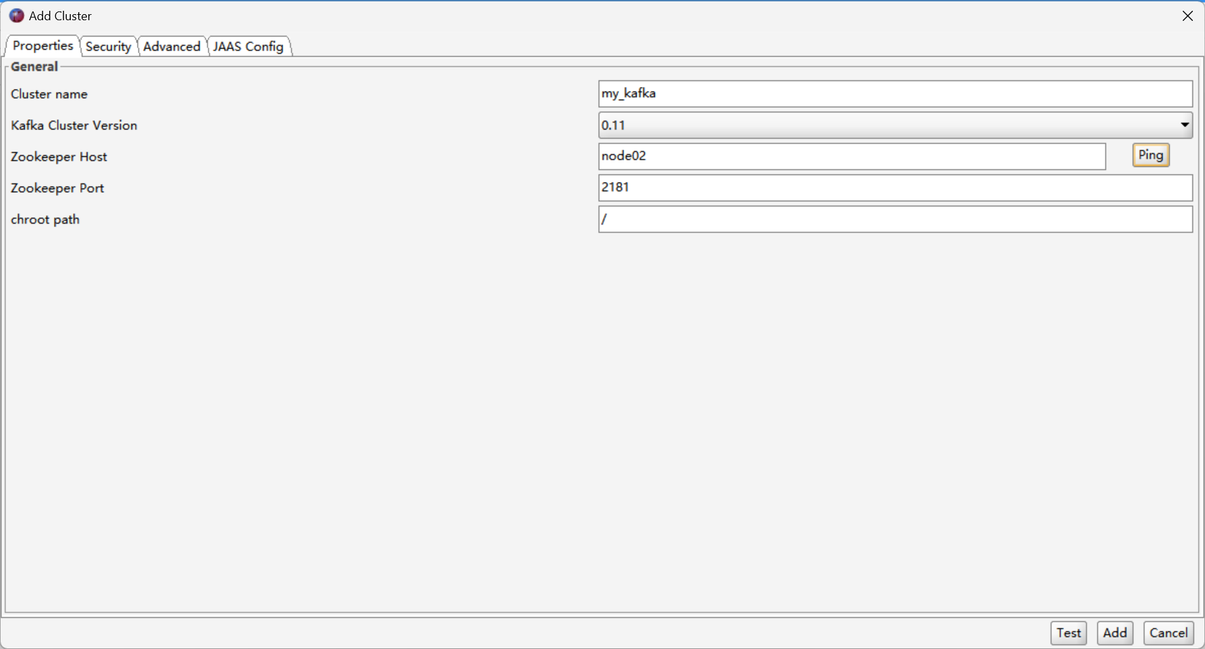This screenshot has height=649, width=1205.
Task: Click the Zookeeper Host label
Action: point(59,157)
